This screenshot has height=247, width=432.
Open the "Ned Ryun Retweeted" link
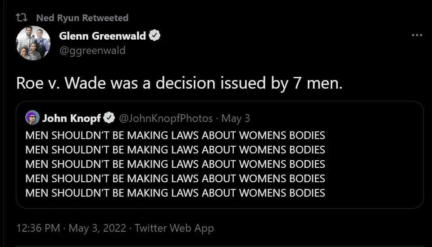click(82, 18)
